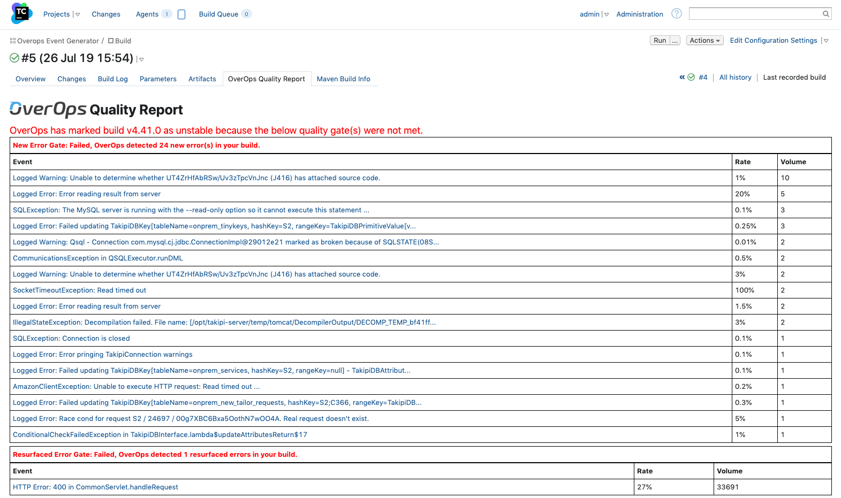Open Unable to determine source event with 3% rate
Image resolution: width=841 pixels, height=498 pixels.
pos(196,274)
